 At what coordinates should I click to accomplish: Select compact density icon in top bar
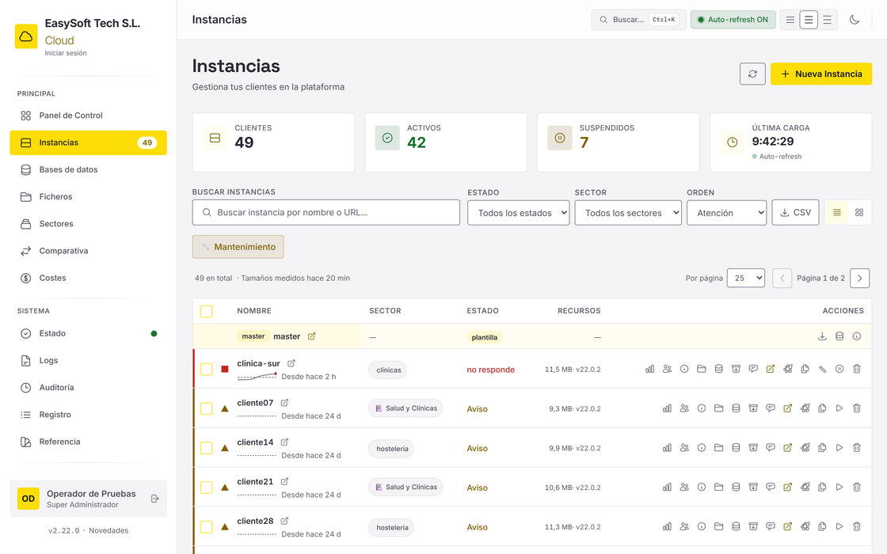pos(790,20)
